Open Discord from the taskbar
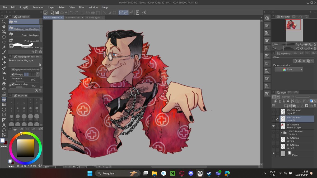 coord(191,173)
